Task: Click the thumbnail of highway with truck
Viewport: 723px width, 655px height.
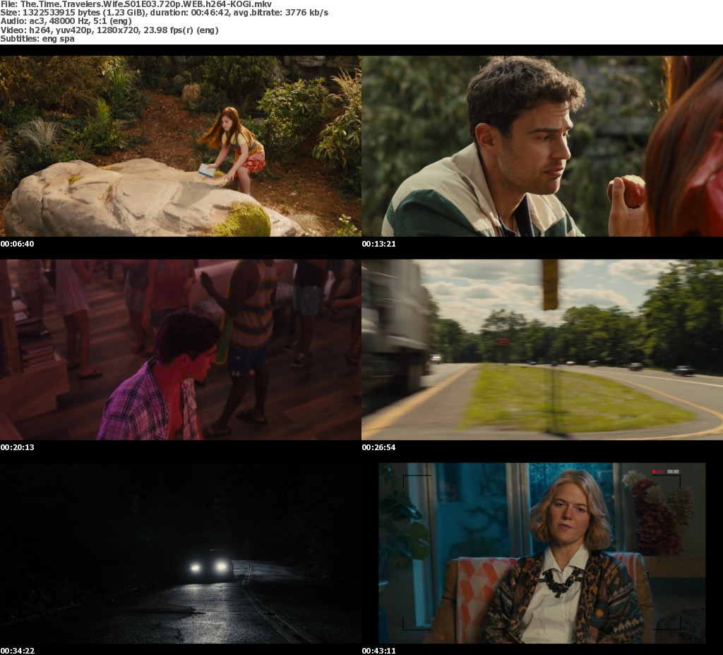Action: 542,350
